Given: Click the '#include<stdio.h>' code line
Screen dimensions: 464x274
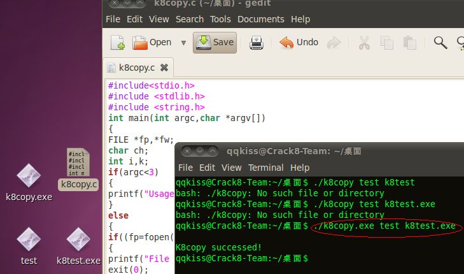Looking at the screenshot, I should pyautogui.click(x=151, y=85).
